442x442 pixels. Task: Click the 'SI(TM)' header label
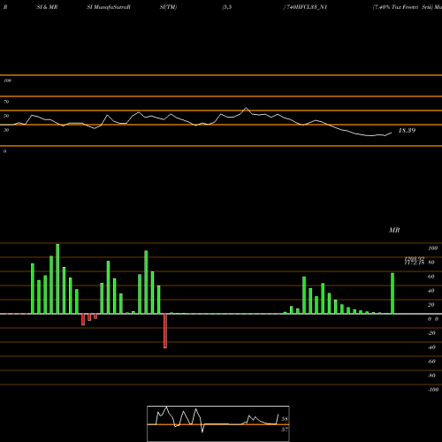click(x=168, y=7)
